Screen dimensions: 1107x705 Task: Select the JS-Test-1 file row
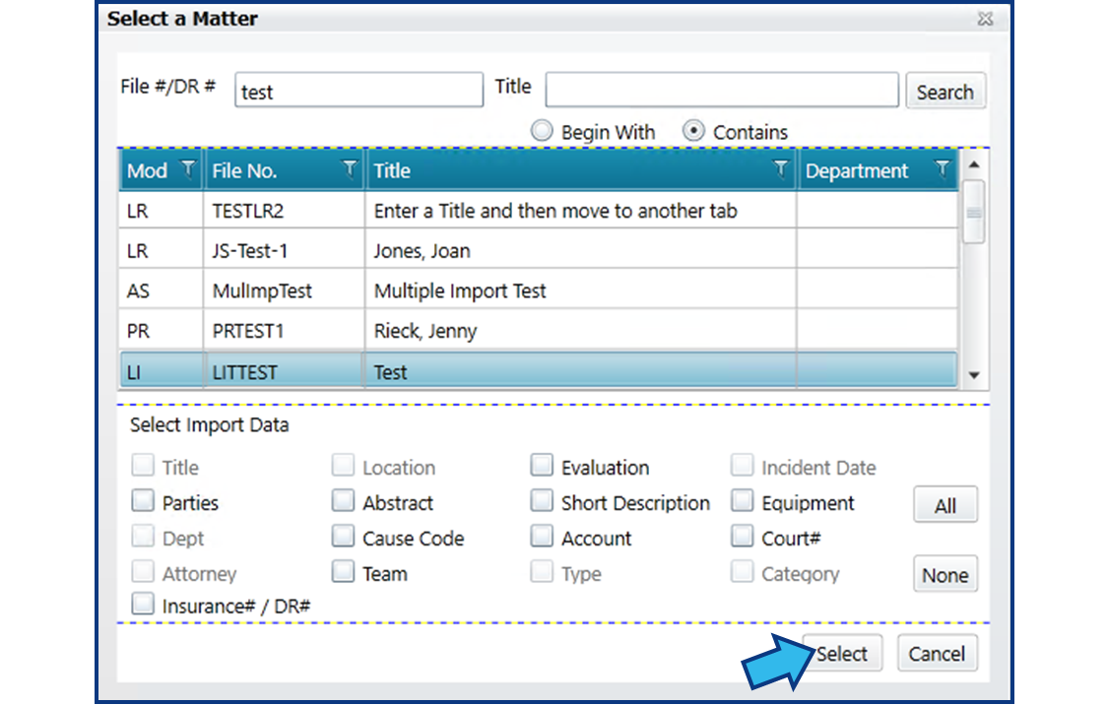(539, 250)
